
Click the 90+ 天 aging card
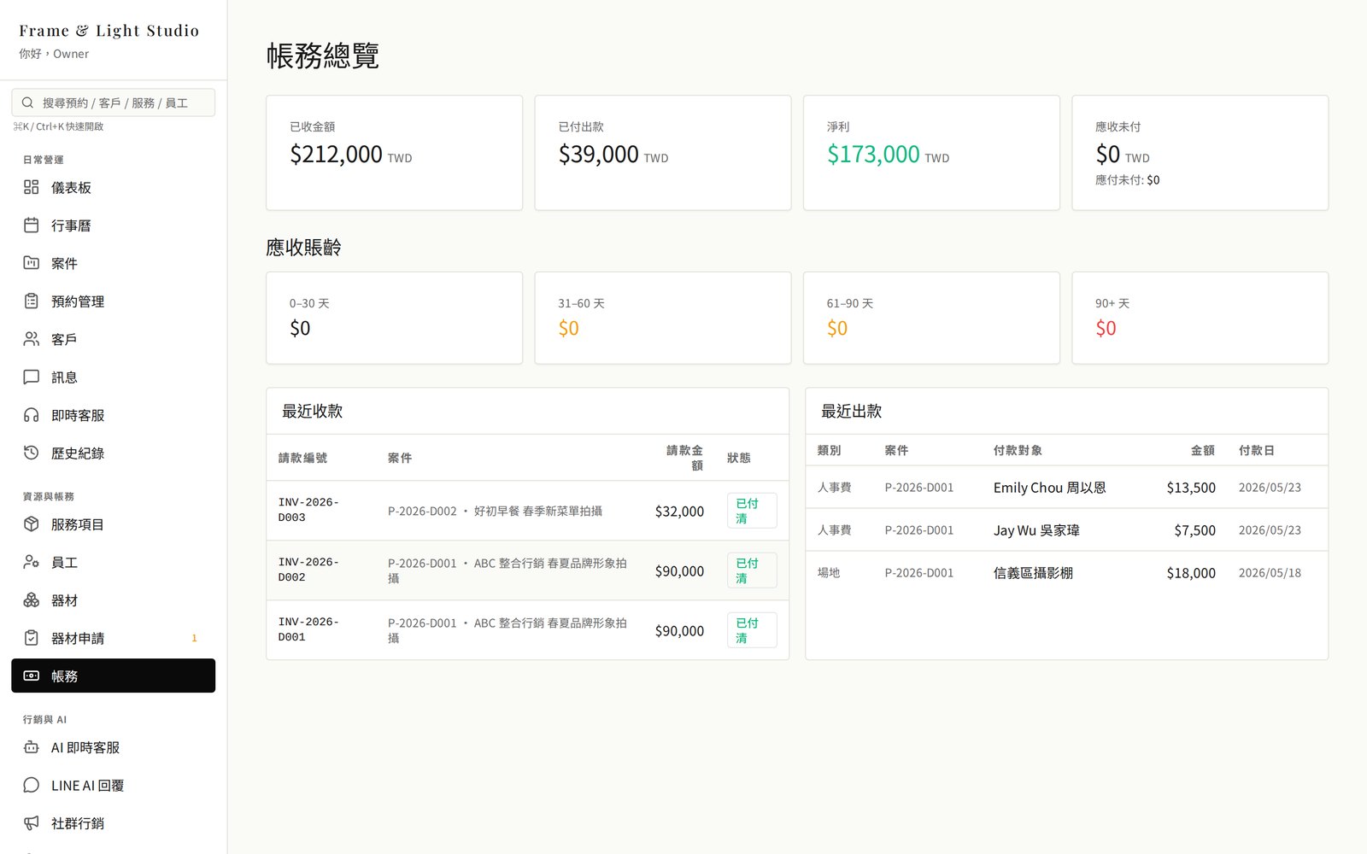pyautogui.click(x=1200, y=318)
